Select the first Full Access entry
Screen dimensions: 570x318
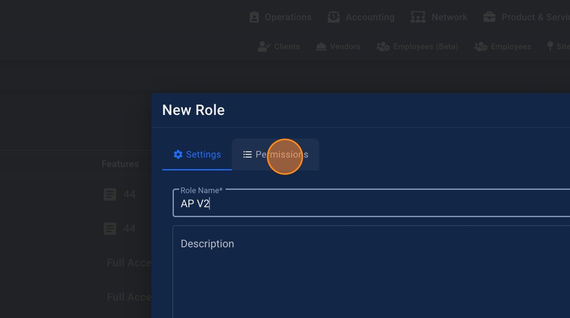click(x=129, y=263)
